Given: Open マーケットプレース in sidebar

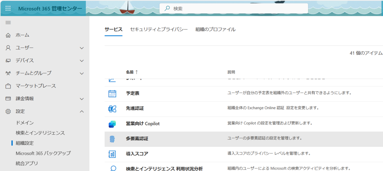Looking at the screenshot, I should click(x=36, y=86).
